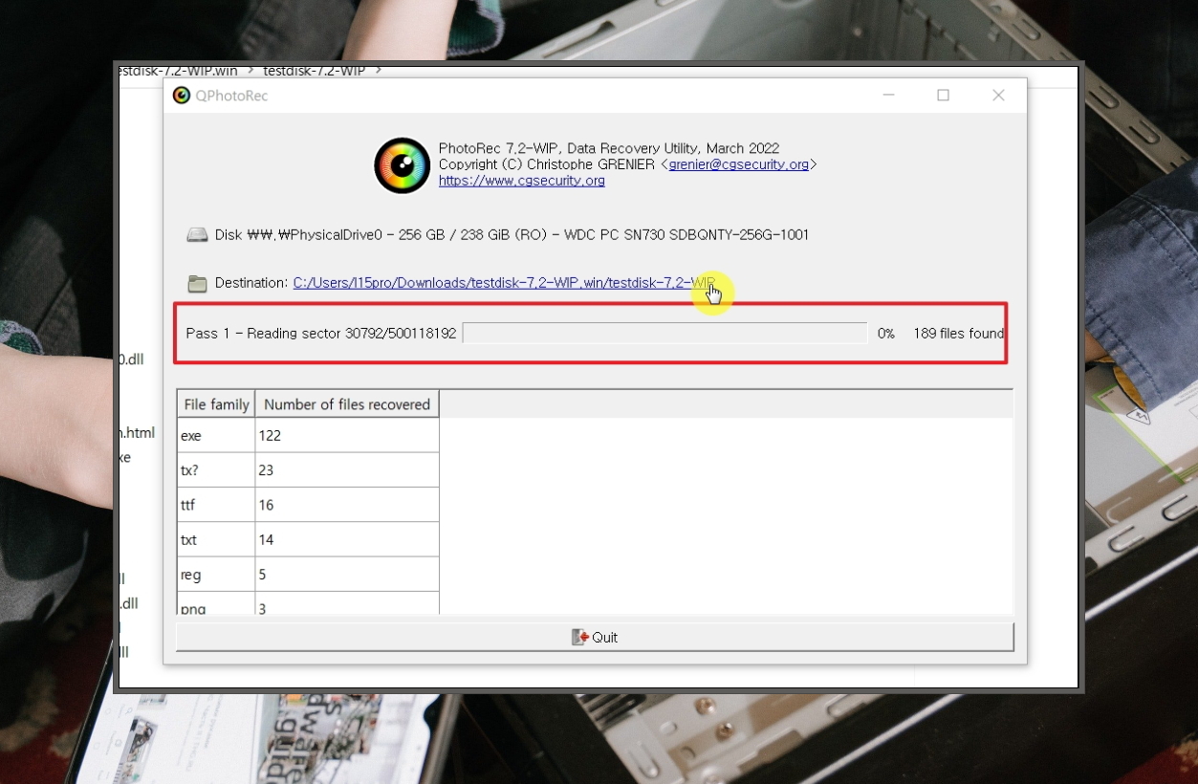The image size is (1198, 784).
Task: Click the 189 files found text
Action: click(958, 334)
